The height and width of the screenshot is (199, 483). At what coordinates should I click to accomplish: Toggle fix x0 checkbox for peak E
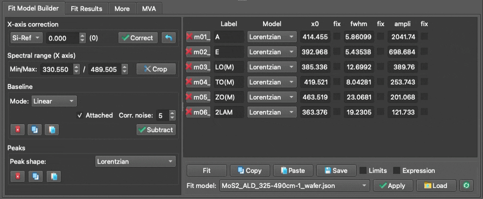(337, 51)
